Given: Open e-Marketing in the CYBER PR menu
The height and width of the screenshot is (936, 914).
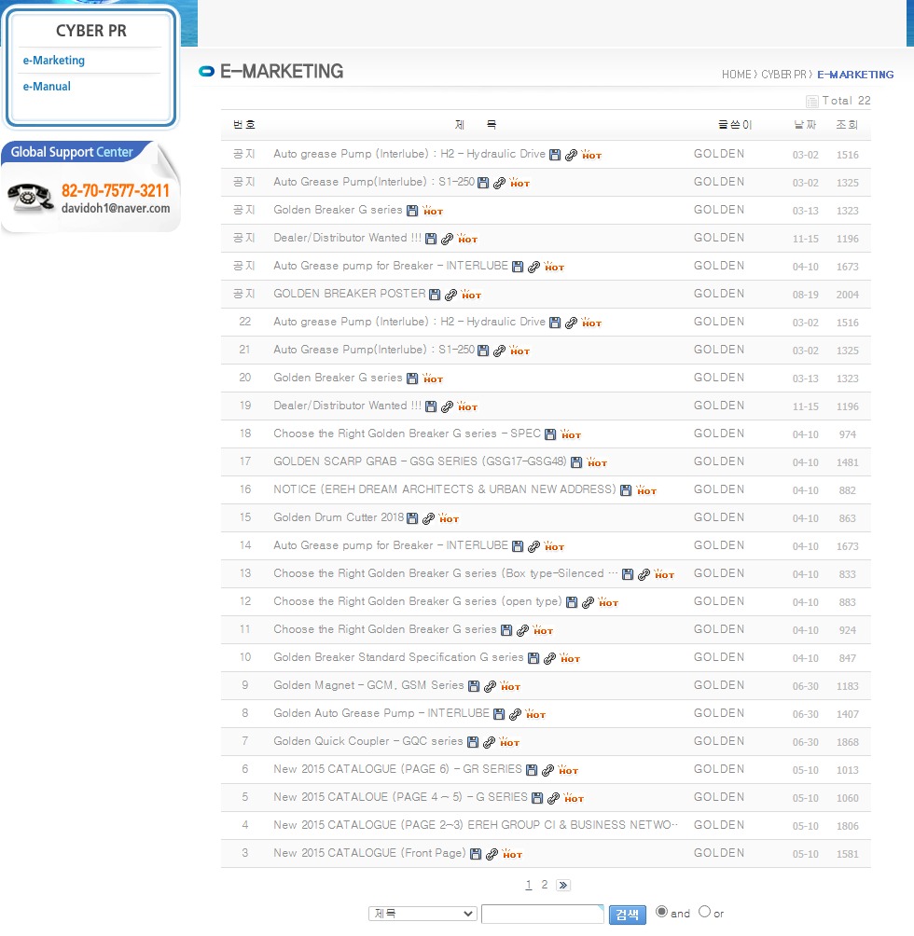Looking at the screenshot, I should tap(53, 61).
